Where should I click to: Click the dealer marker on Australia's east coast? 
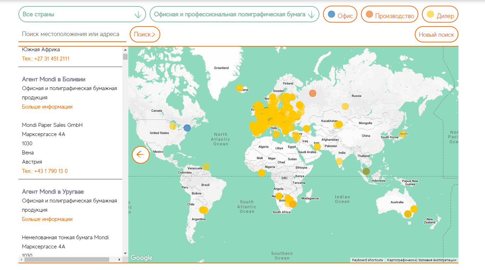pos(414,209)
